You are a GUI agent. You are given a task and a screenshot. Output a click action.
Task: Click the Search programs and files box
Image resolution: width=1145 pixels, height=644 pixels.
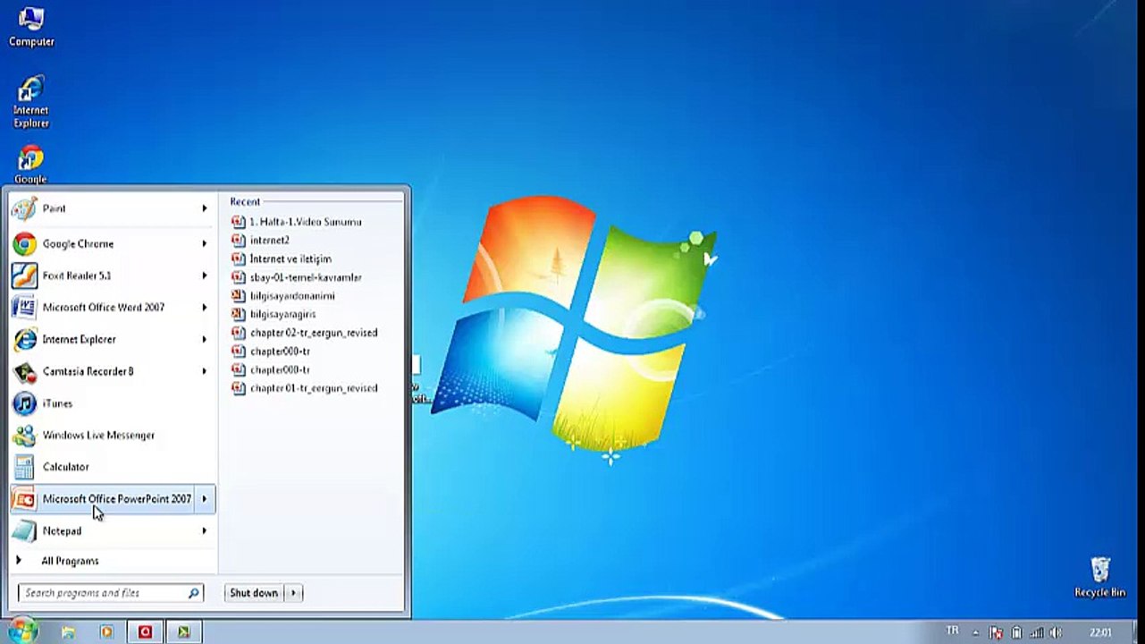point(111,593)
